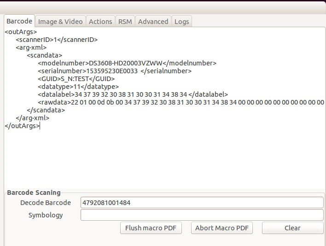Clear the barcode output with Clear button
The width and height of the screenshot is (326, 246).
[292, 228]
